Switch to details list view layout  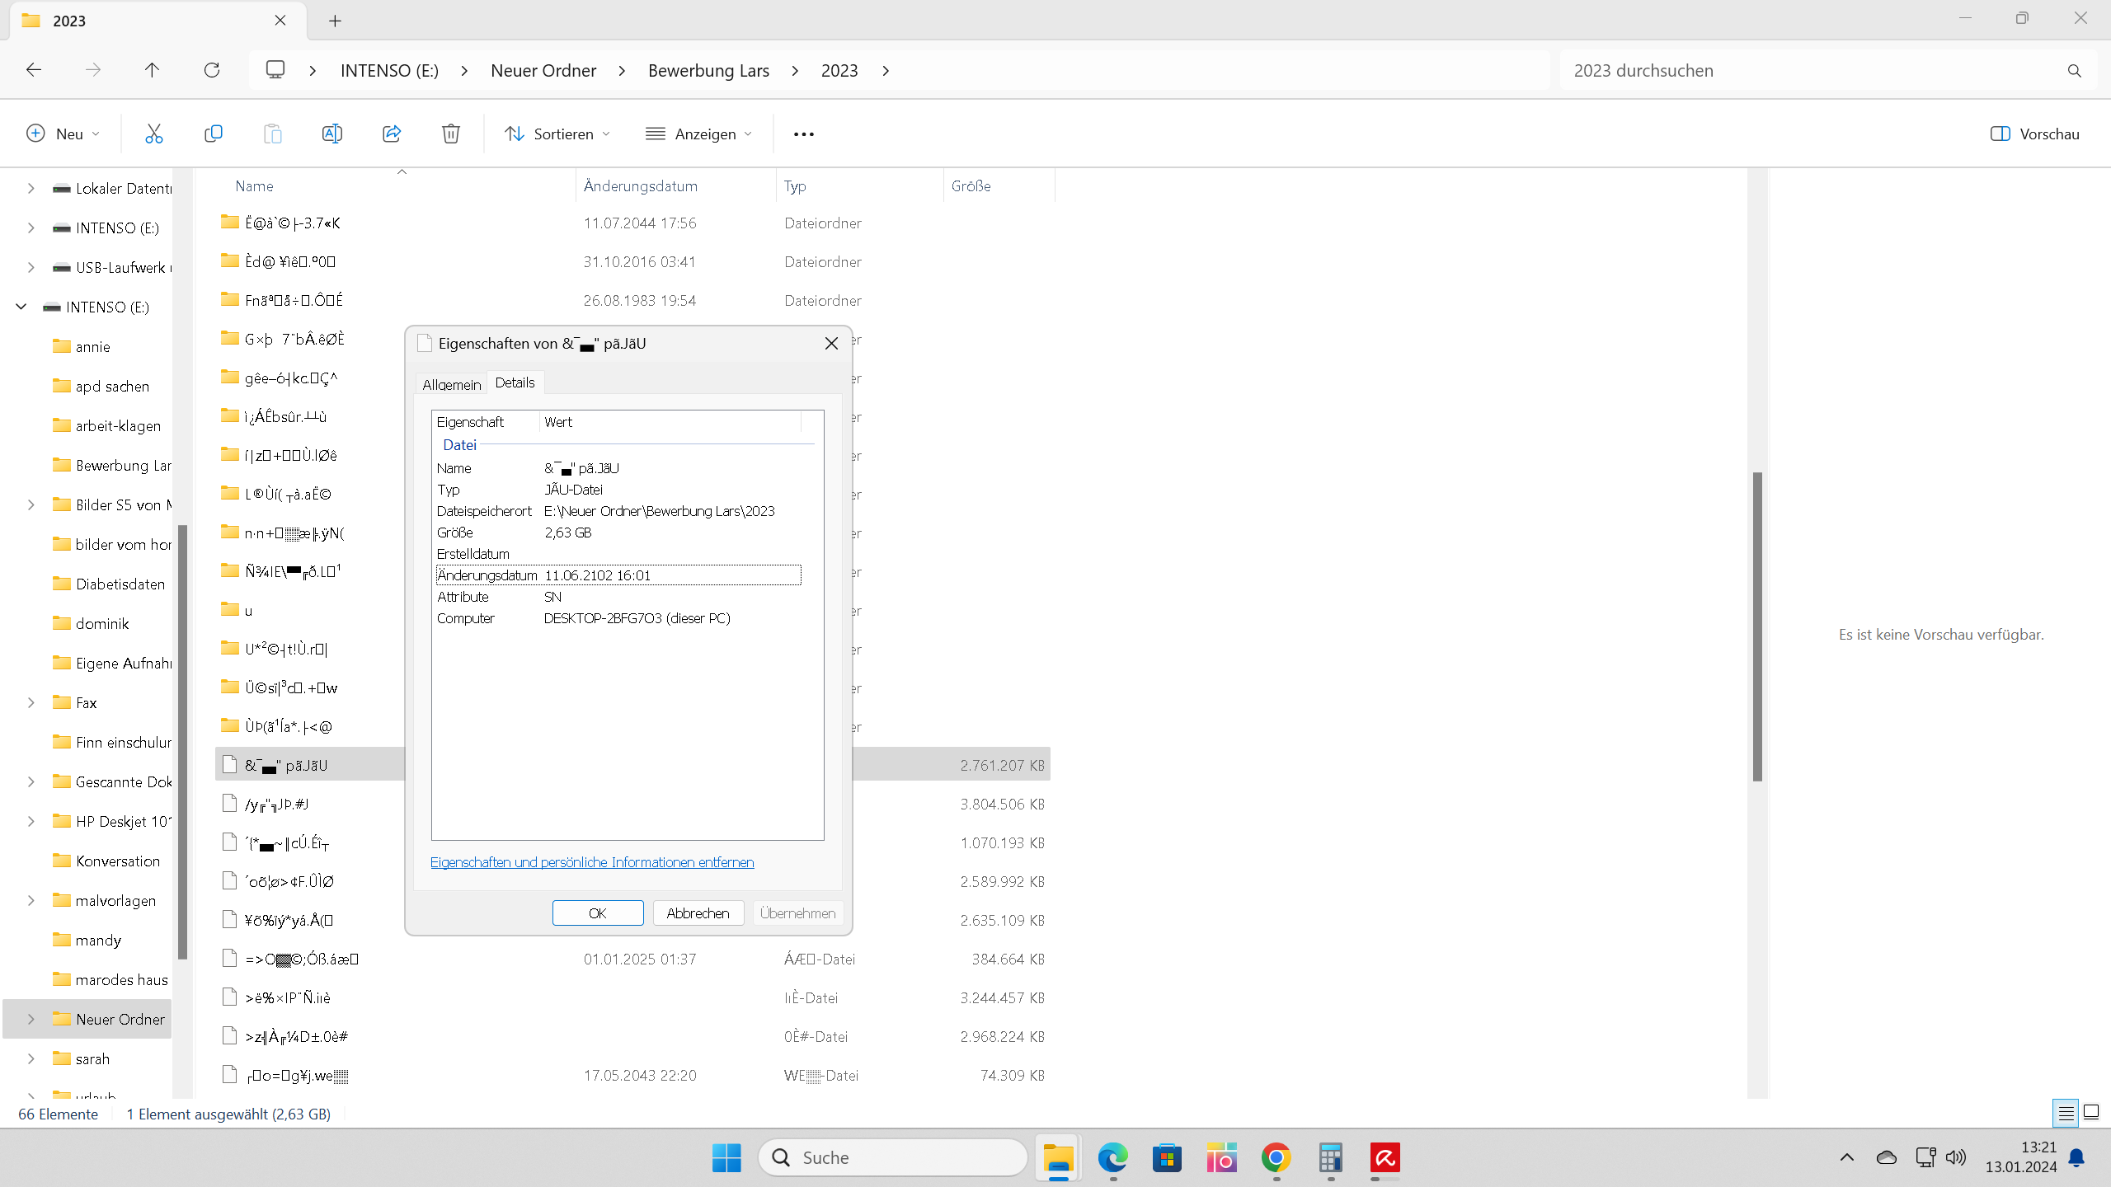2066,1114
